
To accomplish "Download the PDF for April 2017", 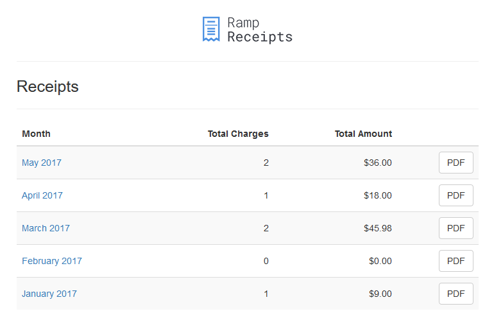I will click(456, 195).
